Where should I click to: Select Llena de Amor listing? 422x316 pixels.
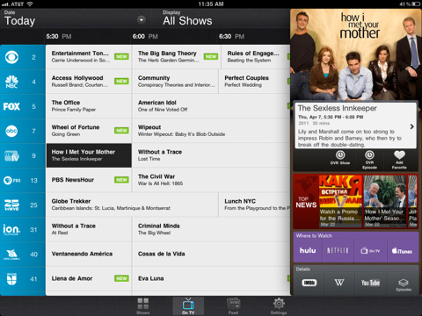tap(89, 278)
